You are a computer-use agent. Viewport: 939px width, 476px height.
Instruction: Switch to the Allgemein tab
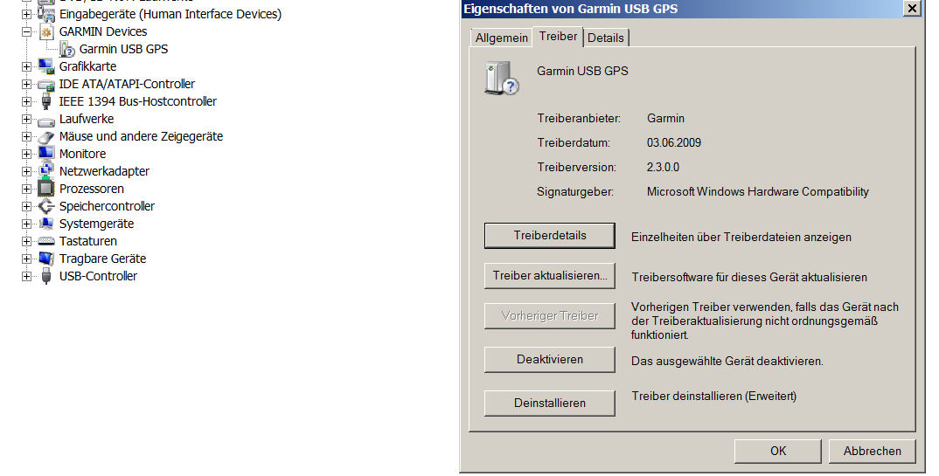[501, 38]
